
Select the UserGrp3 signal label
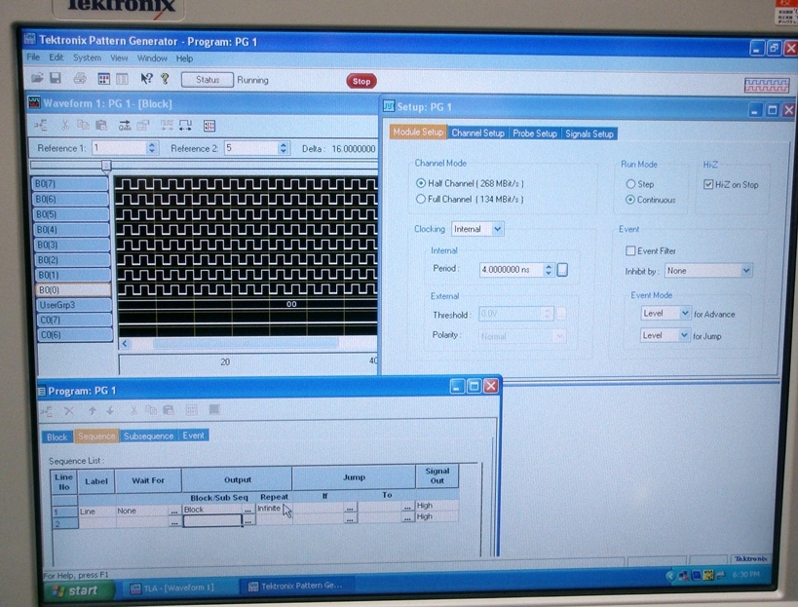pyautogui.click(x=74, y=305)
